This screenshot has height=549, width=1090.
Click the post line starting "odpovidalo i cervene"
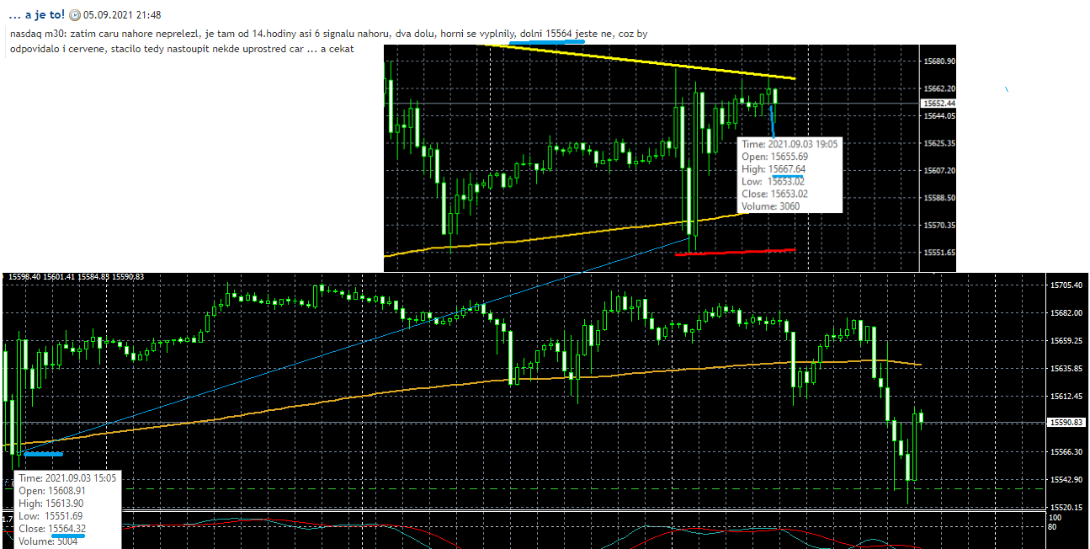182,50
